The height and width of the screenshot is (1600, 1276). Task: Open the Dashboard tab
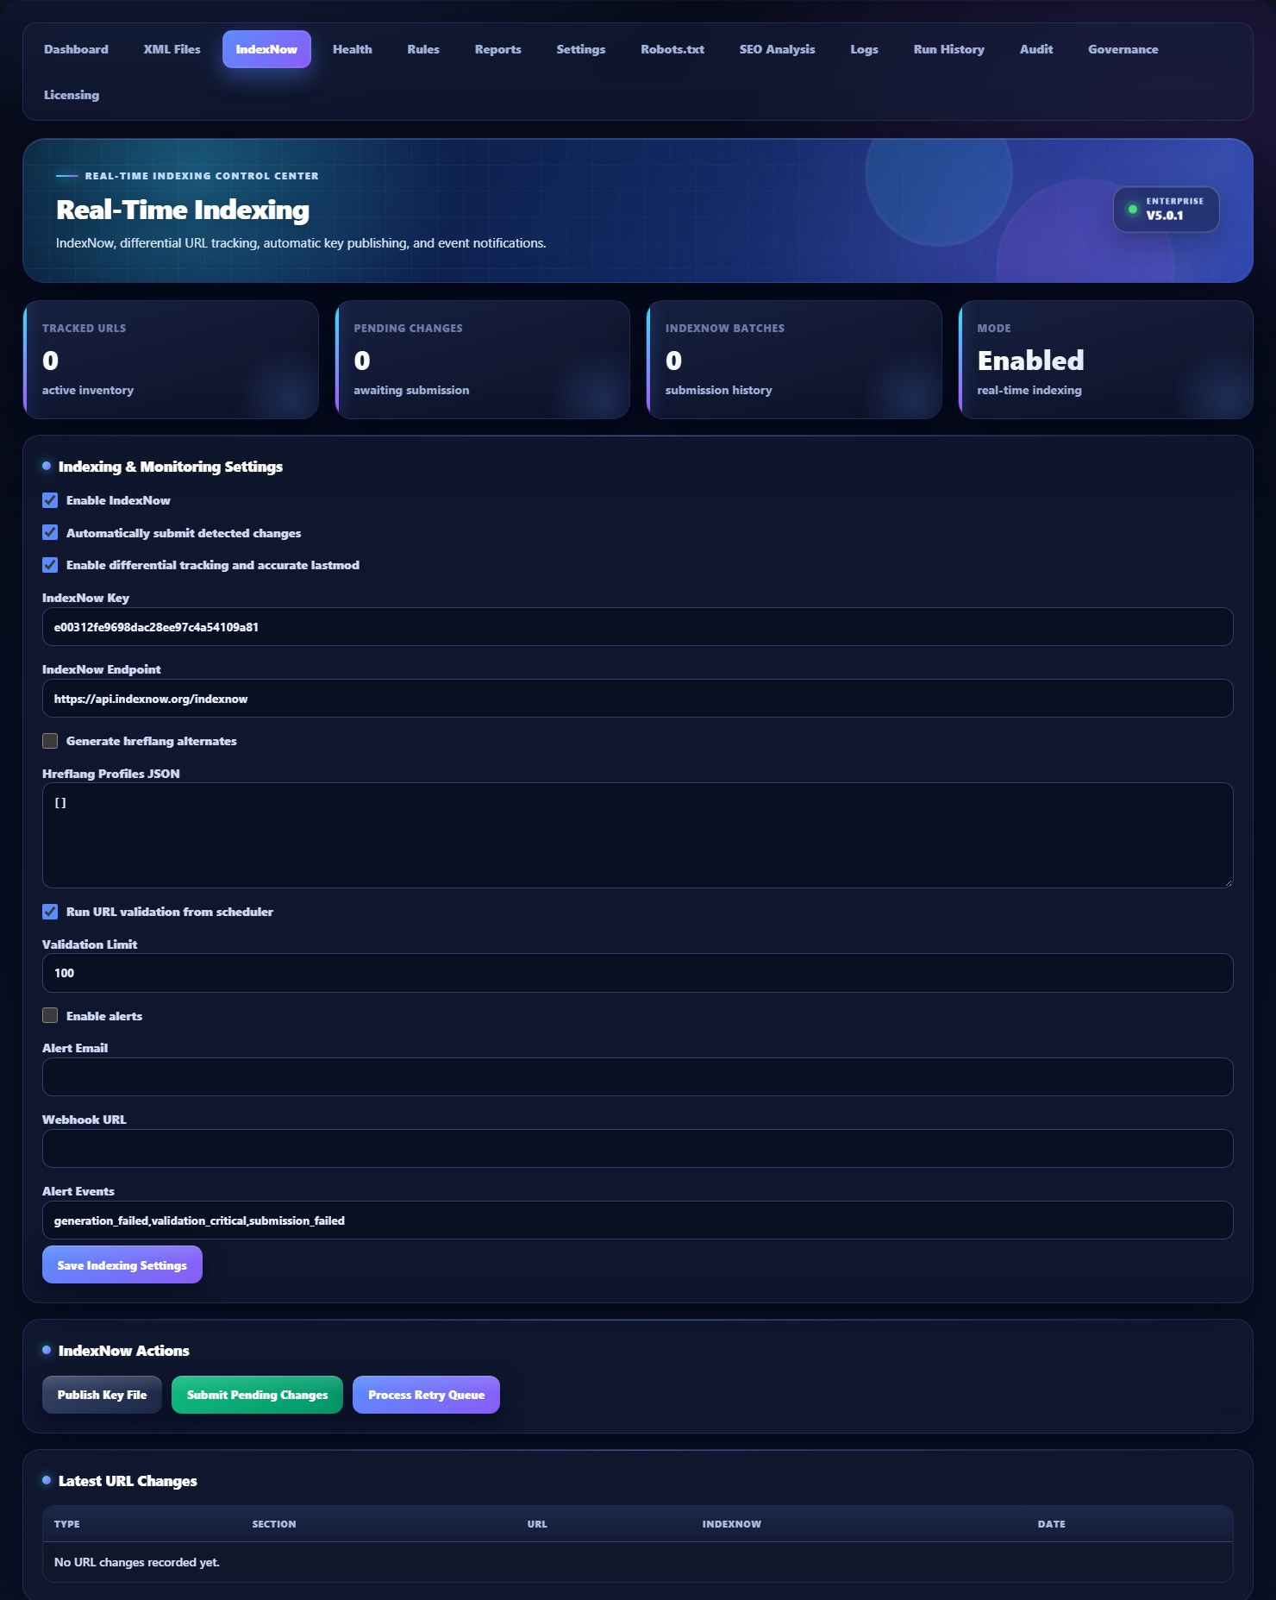pos(76,49)
